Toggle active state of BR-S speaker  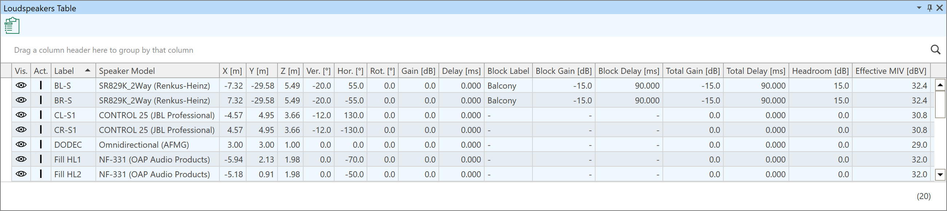coord(40,100)
